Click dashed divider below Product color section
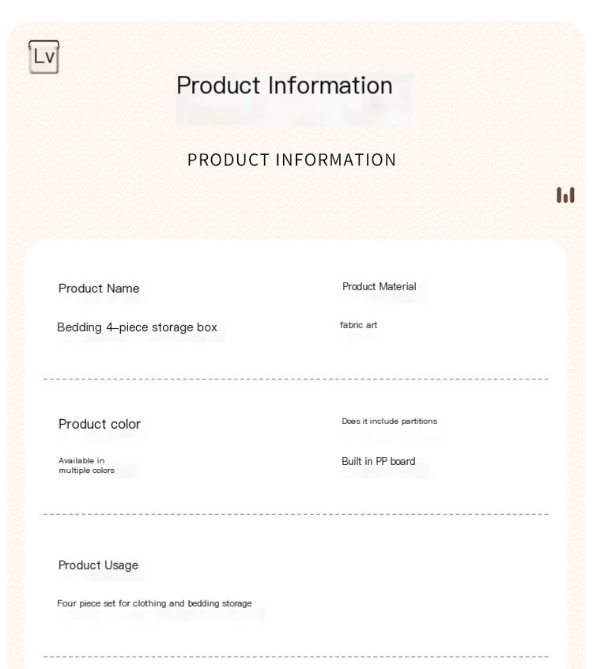This screenshot has height=669, width=593. click(x=296, y=514)
